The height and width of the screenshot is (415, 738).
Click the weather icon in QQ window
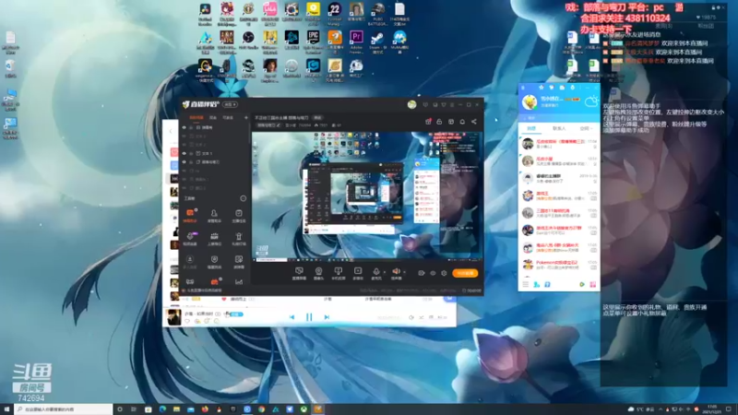(x=591, y=101)
